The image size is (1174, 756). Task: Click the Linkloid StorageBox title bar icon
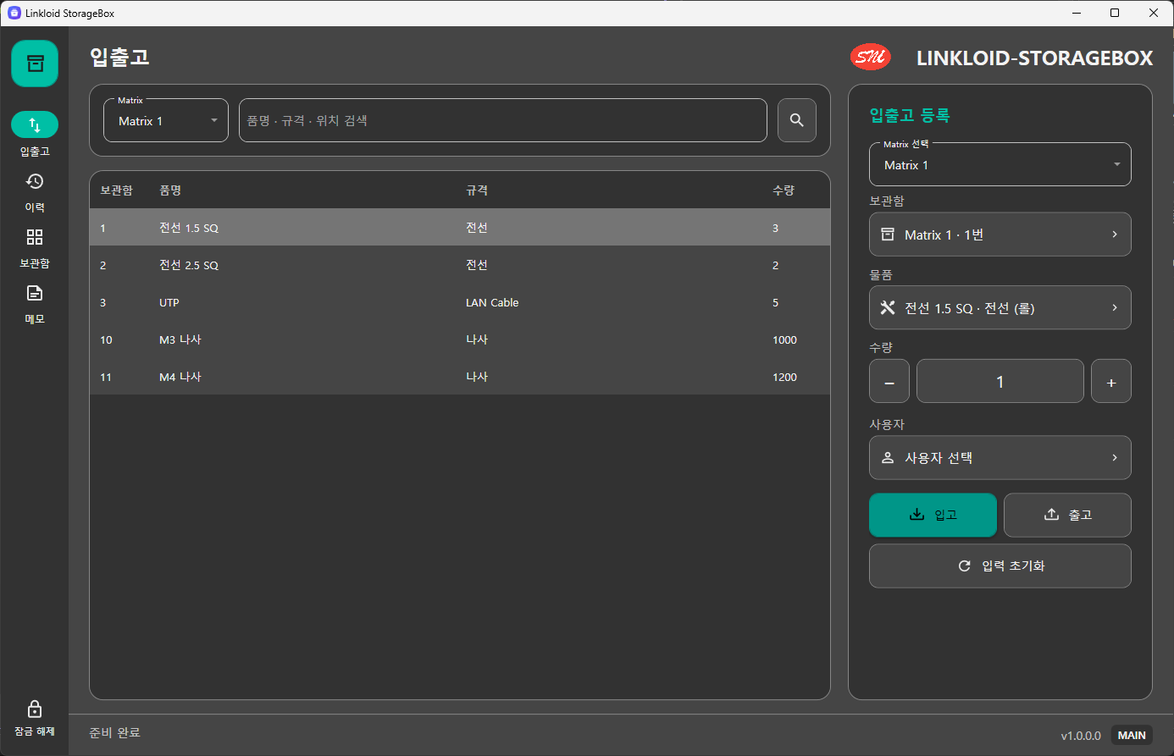[x=14, y=13]
